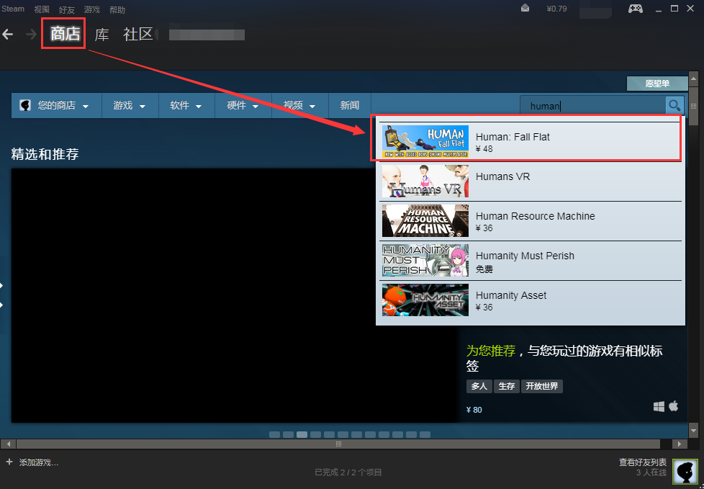704x489 pixels.
Task: Click the search box containing "human"
Action: pyautogui.click(x=592, y=106)
